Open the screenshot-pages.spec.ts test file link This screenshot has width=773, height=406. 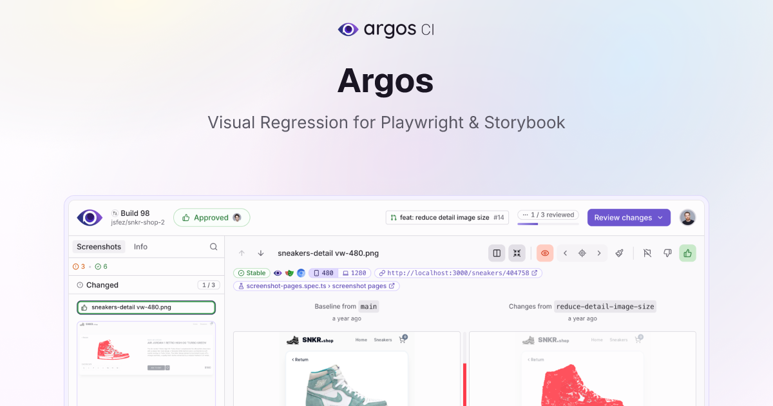coord(287,285)
